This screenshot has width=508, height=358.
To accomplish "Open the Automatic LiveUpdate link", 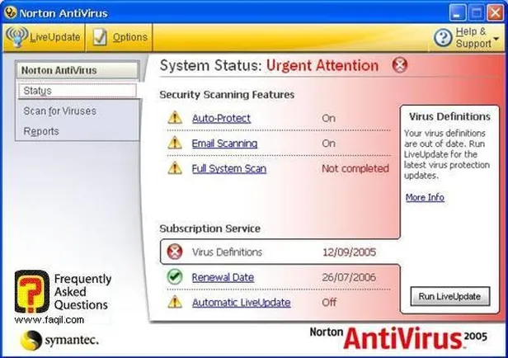I will 241,303.
